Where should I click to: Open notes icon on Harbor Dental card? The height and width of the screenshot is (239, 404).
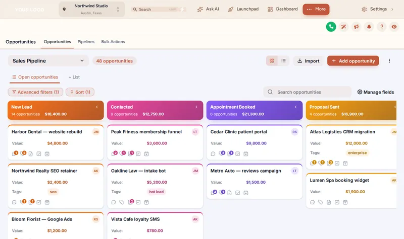coord(31,154)
